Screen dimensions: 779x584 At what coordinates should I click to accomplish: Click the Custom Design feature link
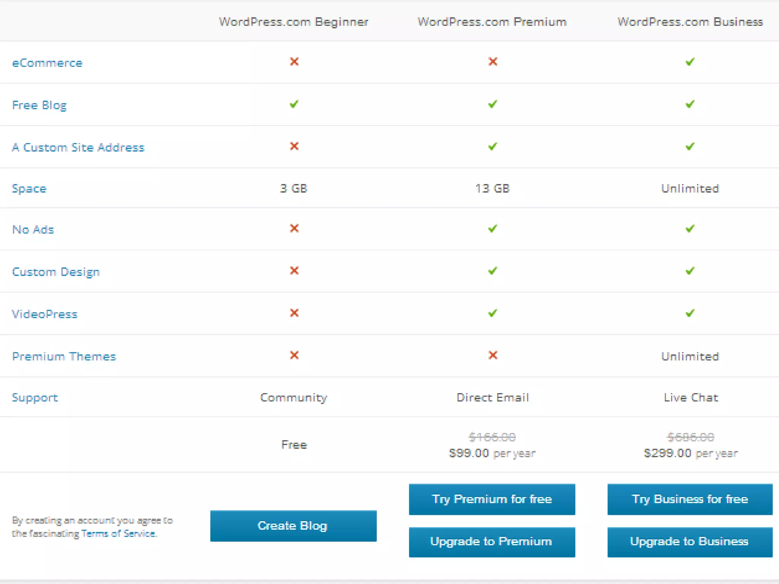(56, 272)
